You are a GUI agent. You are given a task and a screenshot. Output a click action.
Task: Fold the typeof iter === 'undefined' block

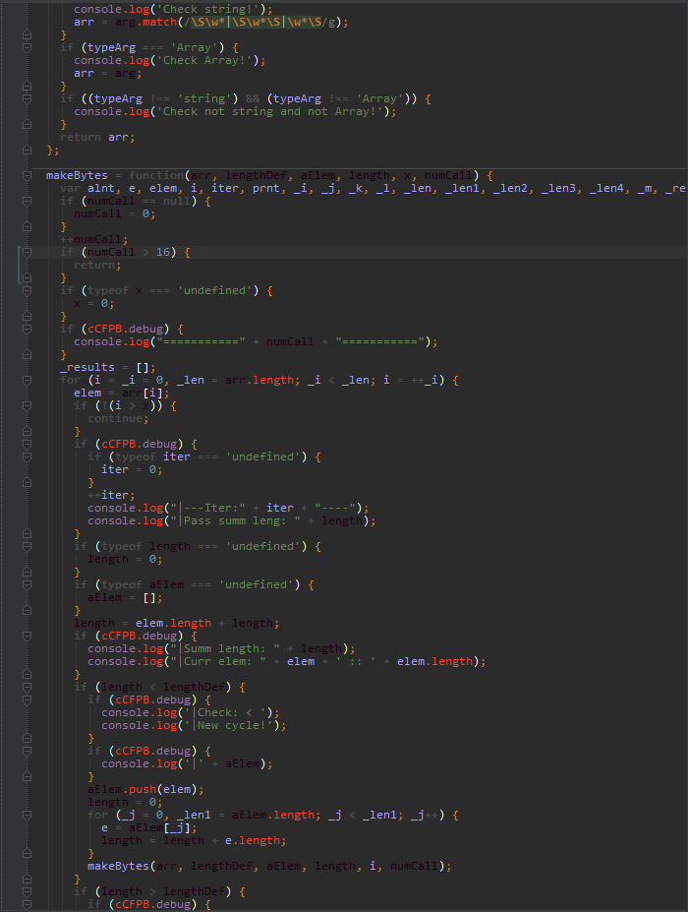point(27,456)
